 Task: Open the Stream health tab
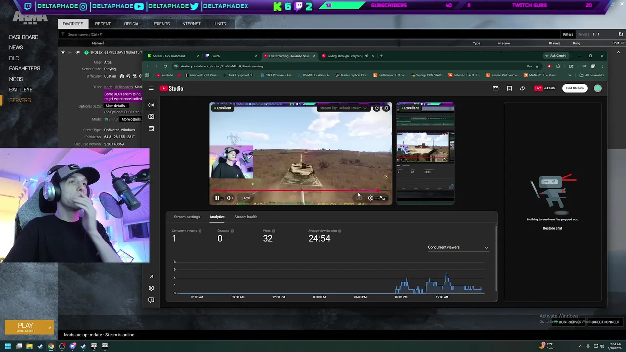[246, 217]
